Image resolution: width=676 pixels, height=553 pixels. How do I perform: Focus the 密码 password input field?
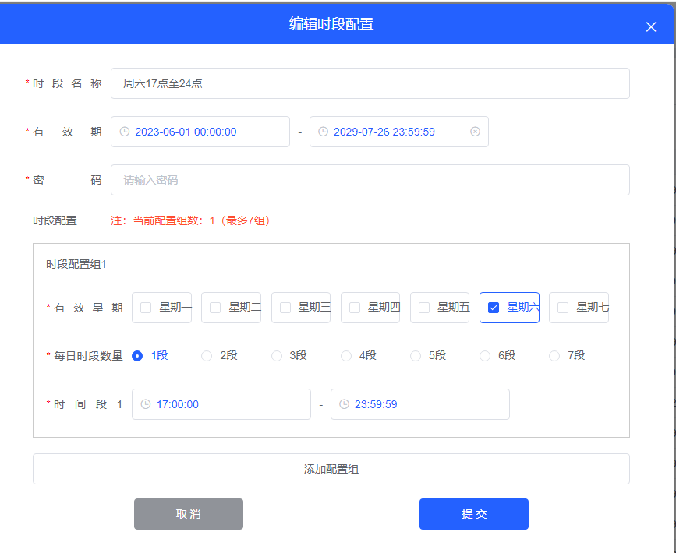pyautogui.click(x=370, y=180)
